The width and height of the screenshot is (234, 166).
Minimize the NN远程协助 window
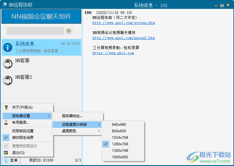pyautogui.click(x=216, y=6)
